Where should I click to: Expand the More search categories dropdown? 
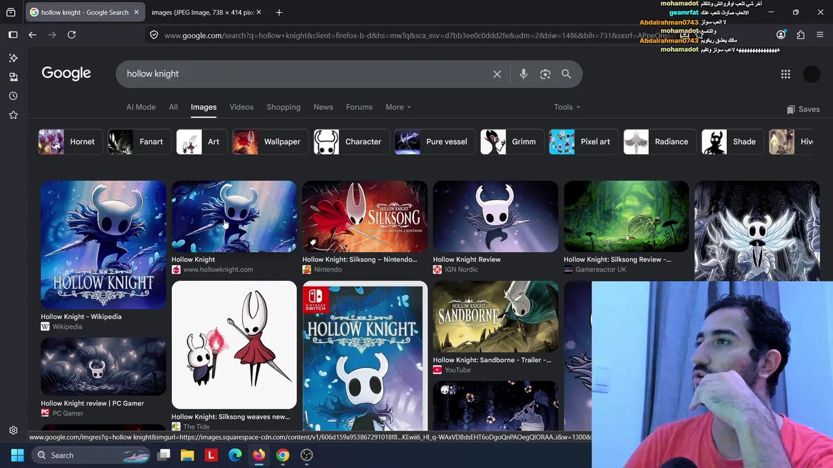pyautogui.click(x=398, y=107)
